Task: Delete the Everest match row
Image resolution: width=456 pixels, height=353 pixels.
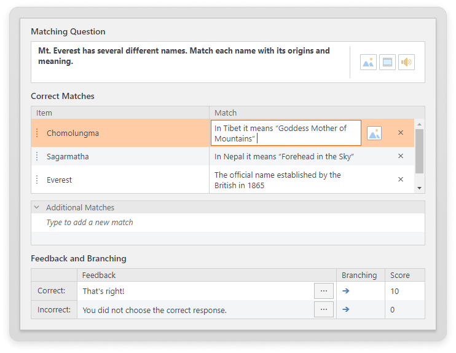Action: pos(401,180)
